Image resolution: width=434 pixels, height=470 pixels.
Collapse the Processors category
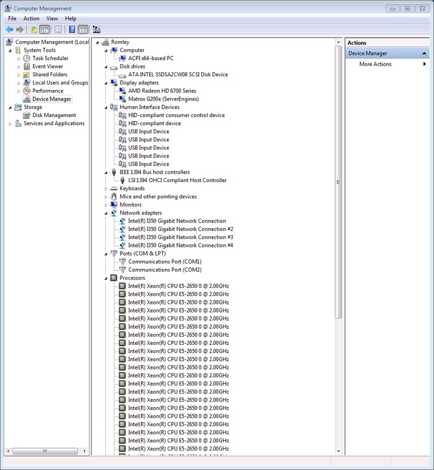(106, 278)
